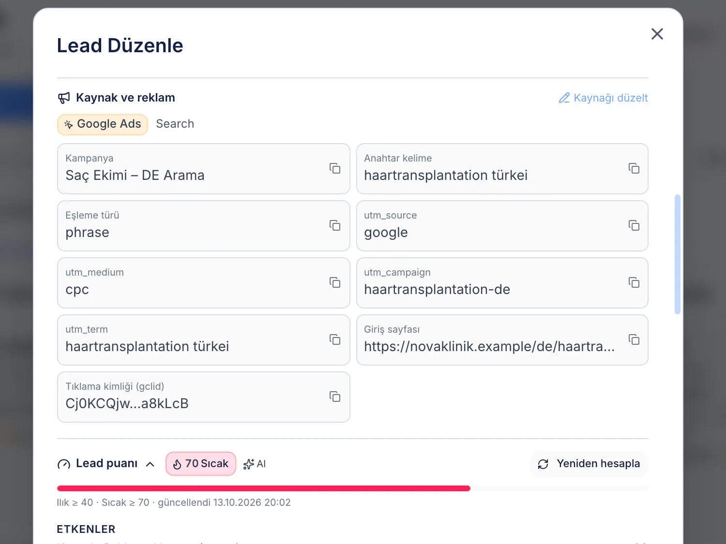Click the haartransplantation türkei Anahtar kelime field
This screenshot has width=726, height=544.
(502, 169)
